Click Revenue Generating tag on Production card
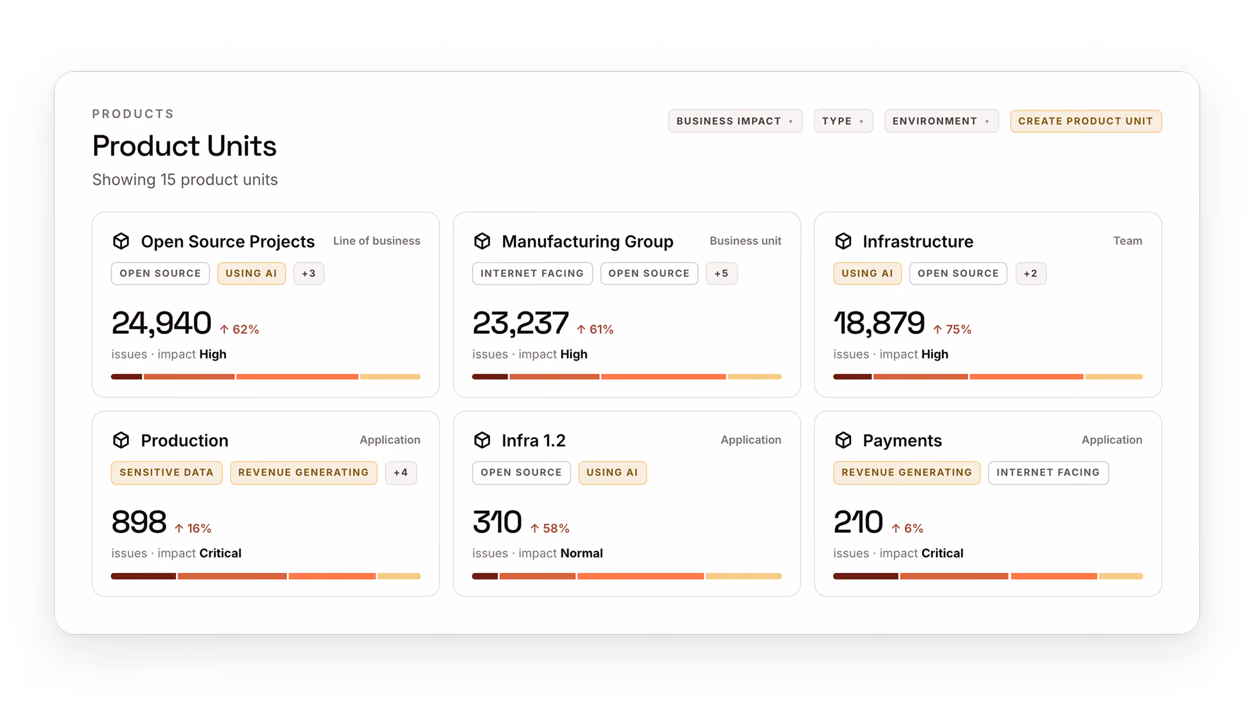This screenshot has height=706, width=1254. pyautogui.click(x=303, y=472)
